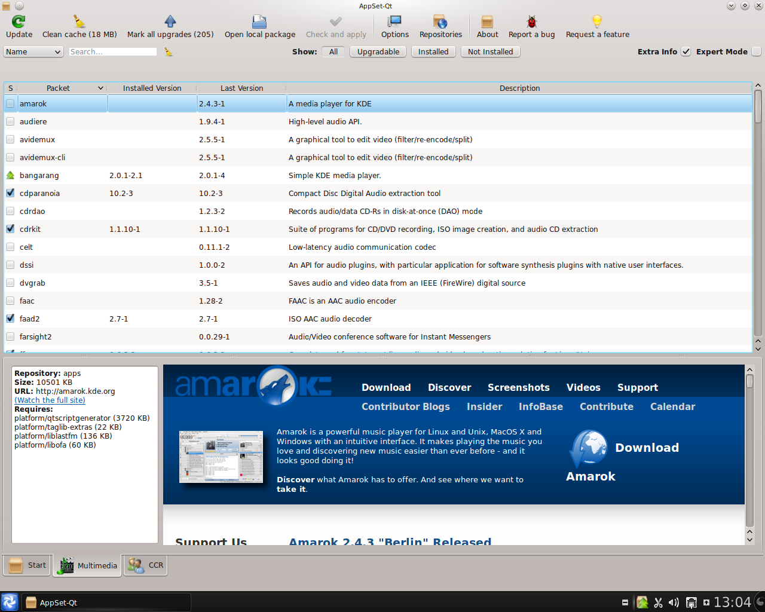Toggle the Extra Info checkbox
Viewport: 765px width, 612px height.
tap(686, 51)
